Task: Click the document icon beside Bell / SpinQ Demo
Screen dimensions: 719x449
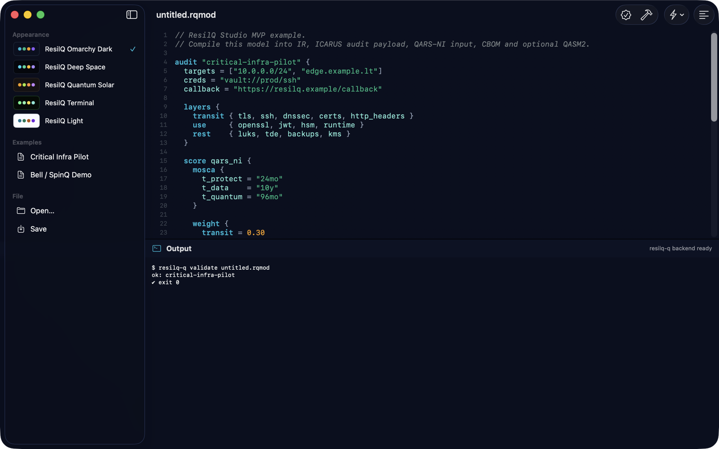Action: pyautogui.click(x=21, y=175)
